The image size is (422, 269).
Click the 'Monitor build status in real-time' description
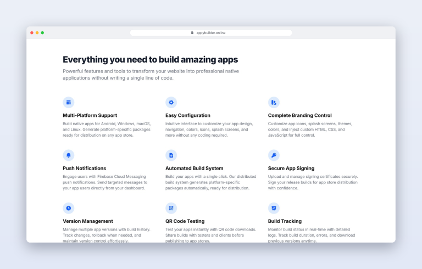[x=312, y=235]
